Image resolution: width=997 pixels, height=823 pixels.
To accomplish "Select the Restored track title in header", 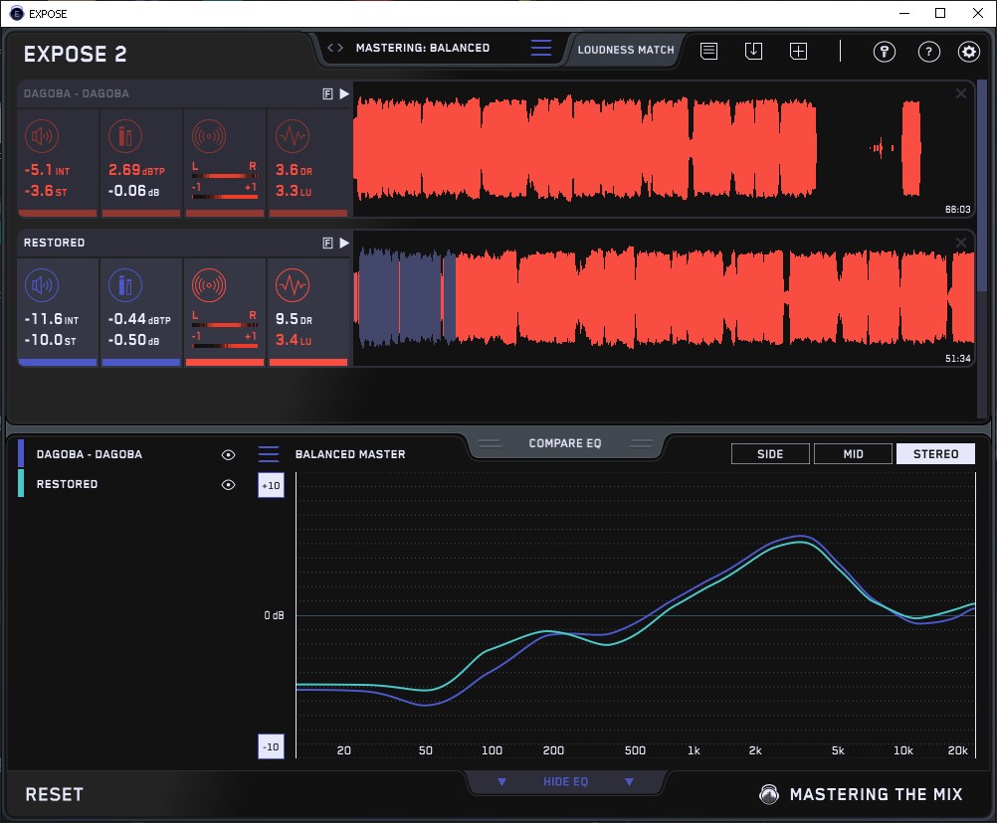I will [54, 243].
